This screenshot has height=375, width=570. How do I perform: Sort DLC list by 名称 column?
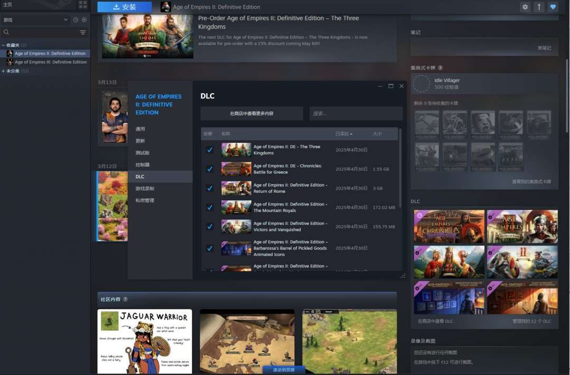point(226,134)
